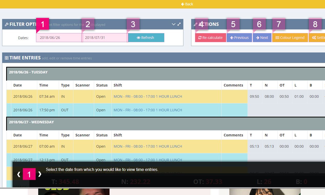Image resolution: width=325 pixels, height=195 pixels.
Task: Go to the Previous period
Action: coord(239,38)
